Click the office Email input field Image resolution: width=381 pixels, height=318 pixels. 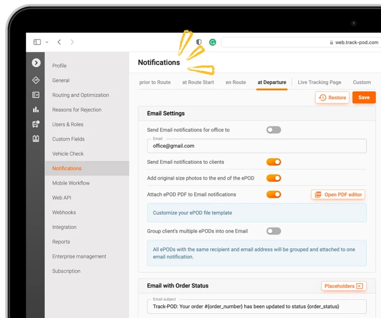257,146
